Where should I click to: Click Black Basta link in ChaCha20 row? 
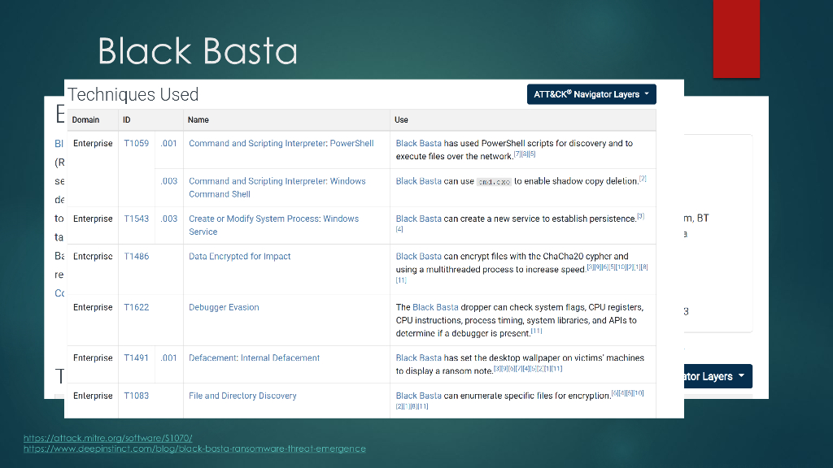pos(419,256)
